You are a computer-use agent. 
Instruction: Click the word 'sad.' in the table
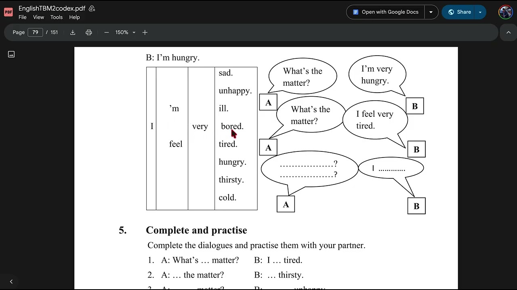(x=225, y=73)
